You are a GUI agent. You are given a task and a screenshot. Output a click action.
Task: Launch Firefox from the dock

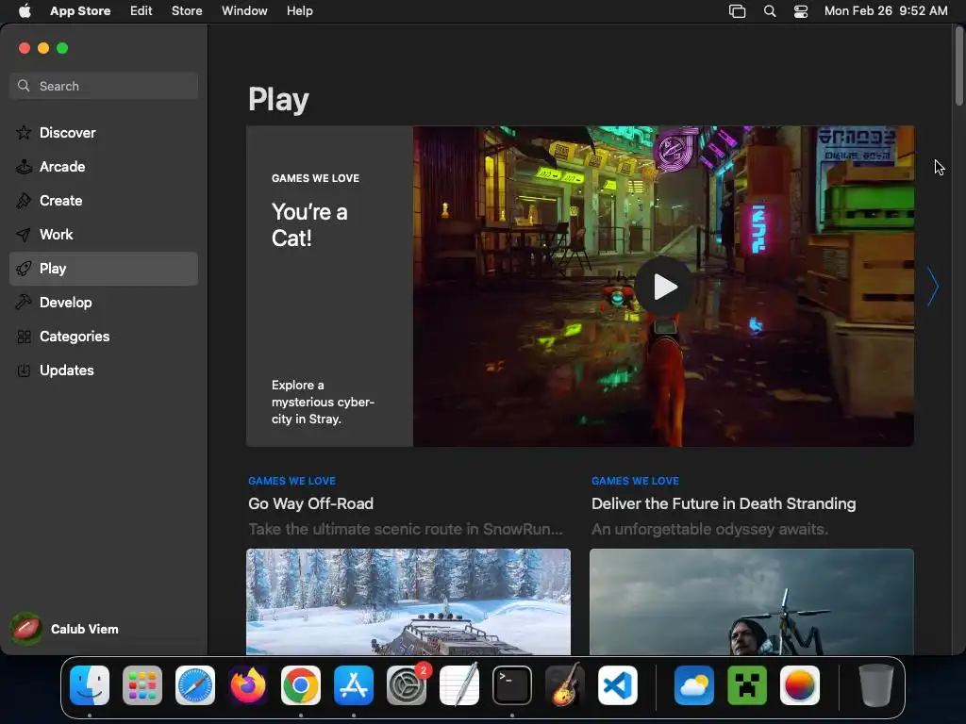click(248, 684)
